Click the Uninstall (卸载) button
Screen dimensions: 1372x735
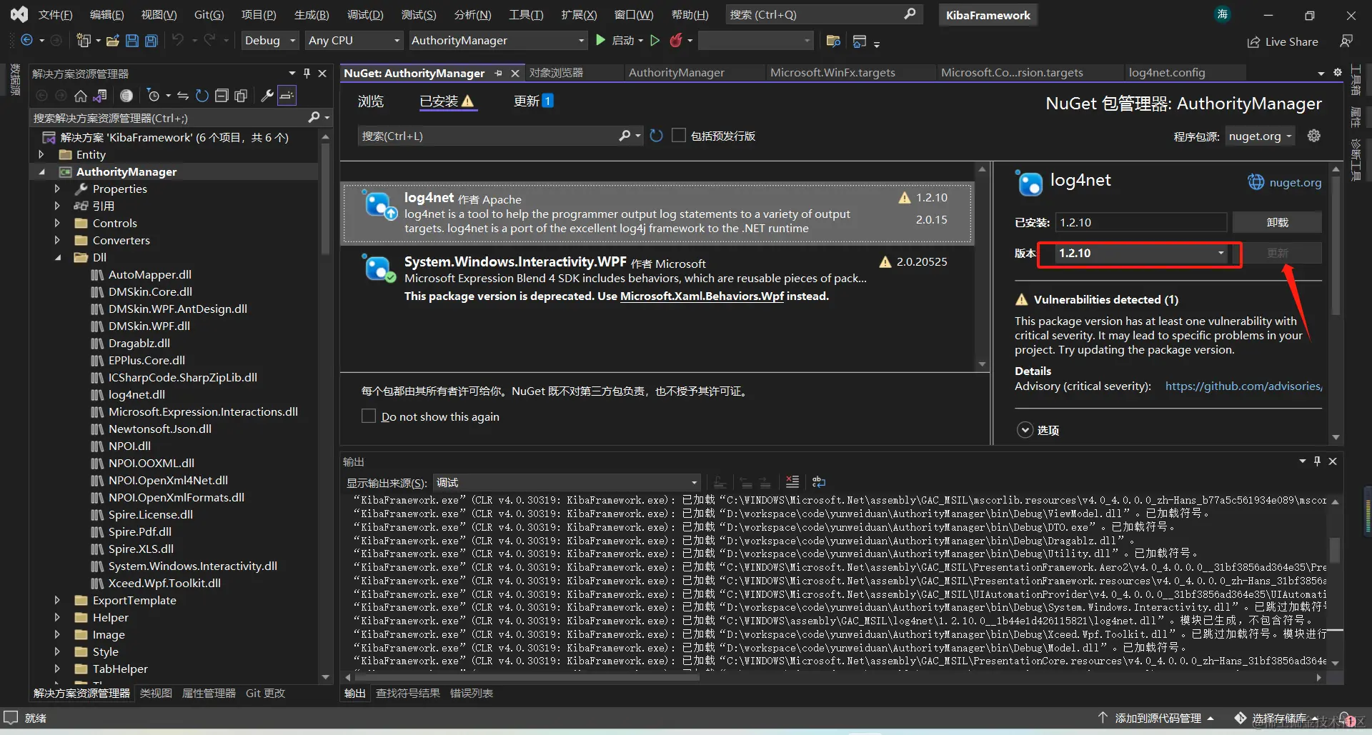(x=1277, y=222)
